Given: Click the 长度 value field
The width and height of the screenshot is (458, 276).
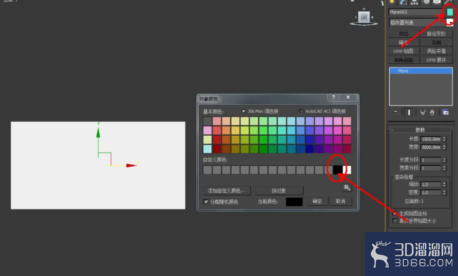Looking at the screenshot, I should 431,139.
